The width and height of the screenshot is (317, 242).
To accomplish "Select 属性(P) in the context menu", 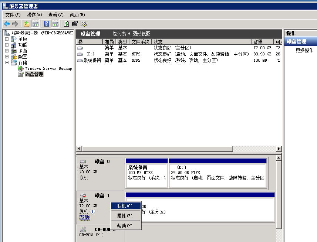I will click(124, 216).
